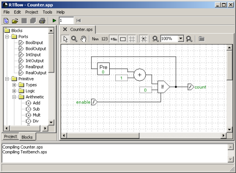Viewport: 236px width, 173px height.
Task: Select the magnifier zoom tool
Action: (x=74, y=39)
